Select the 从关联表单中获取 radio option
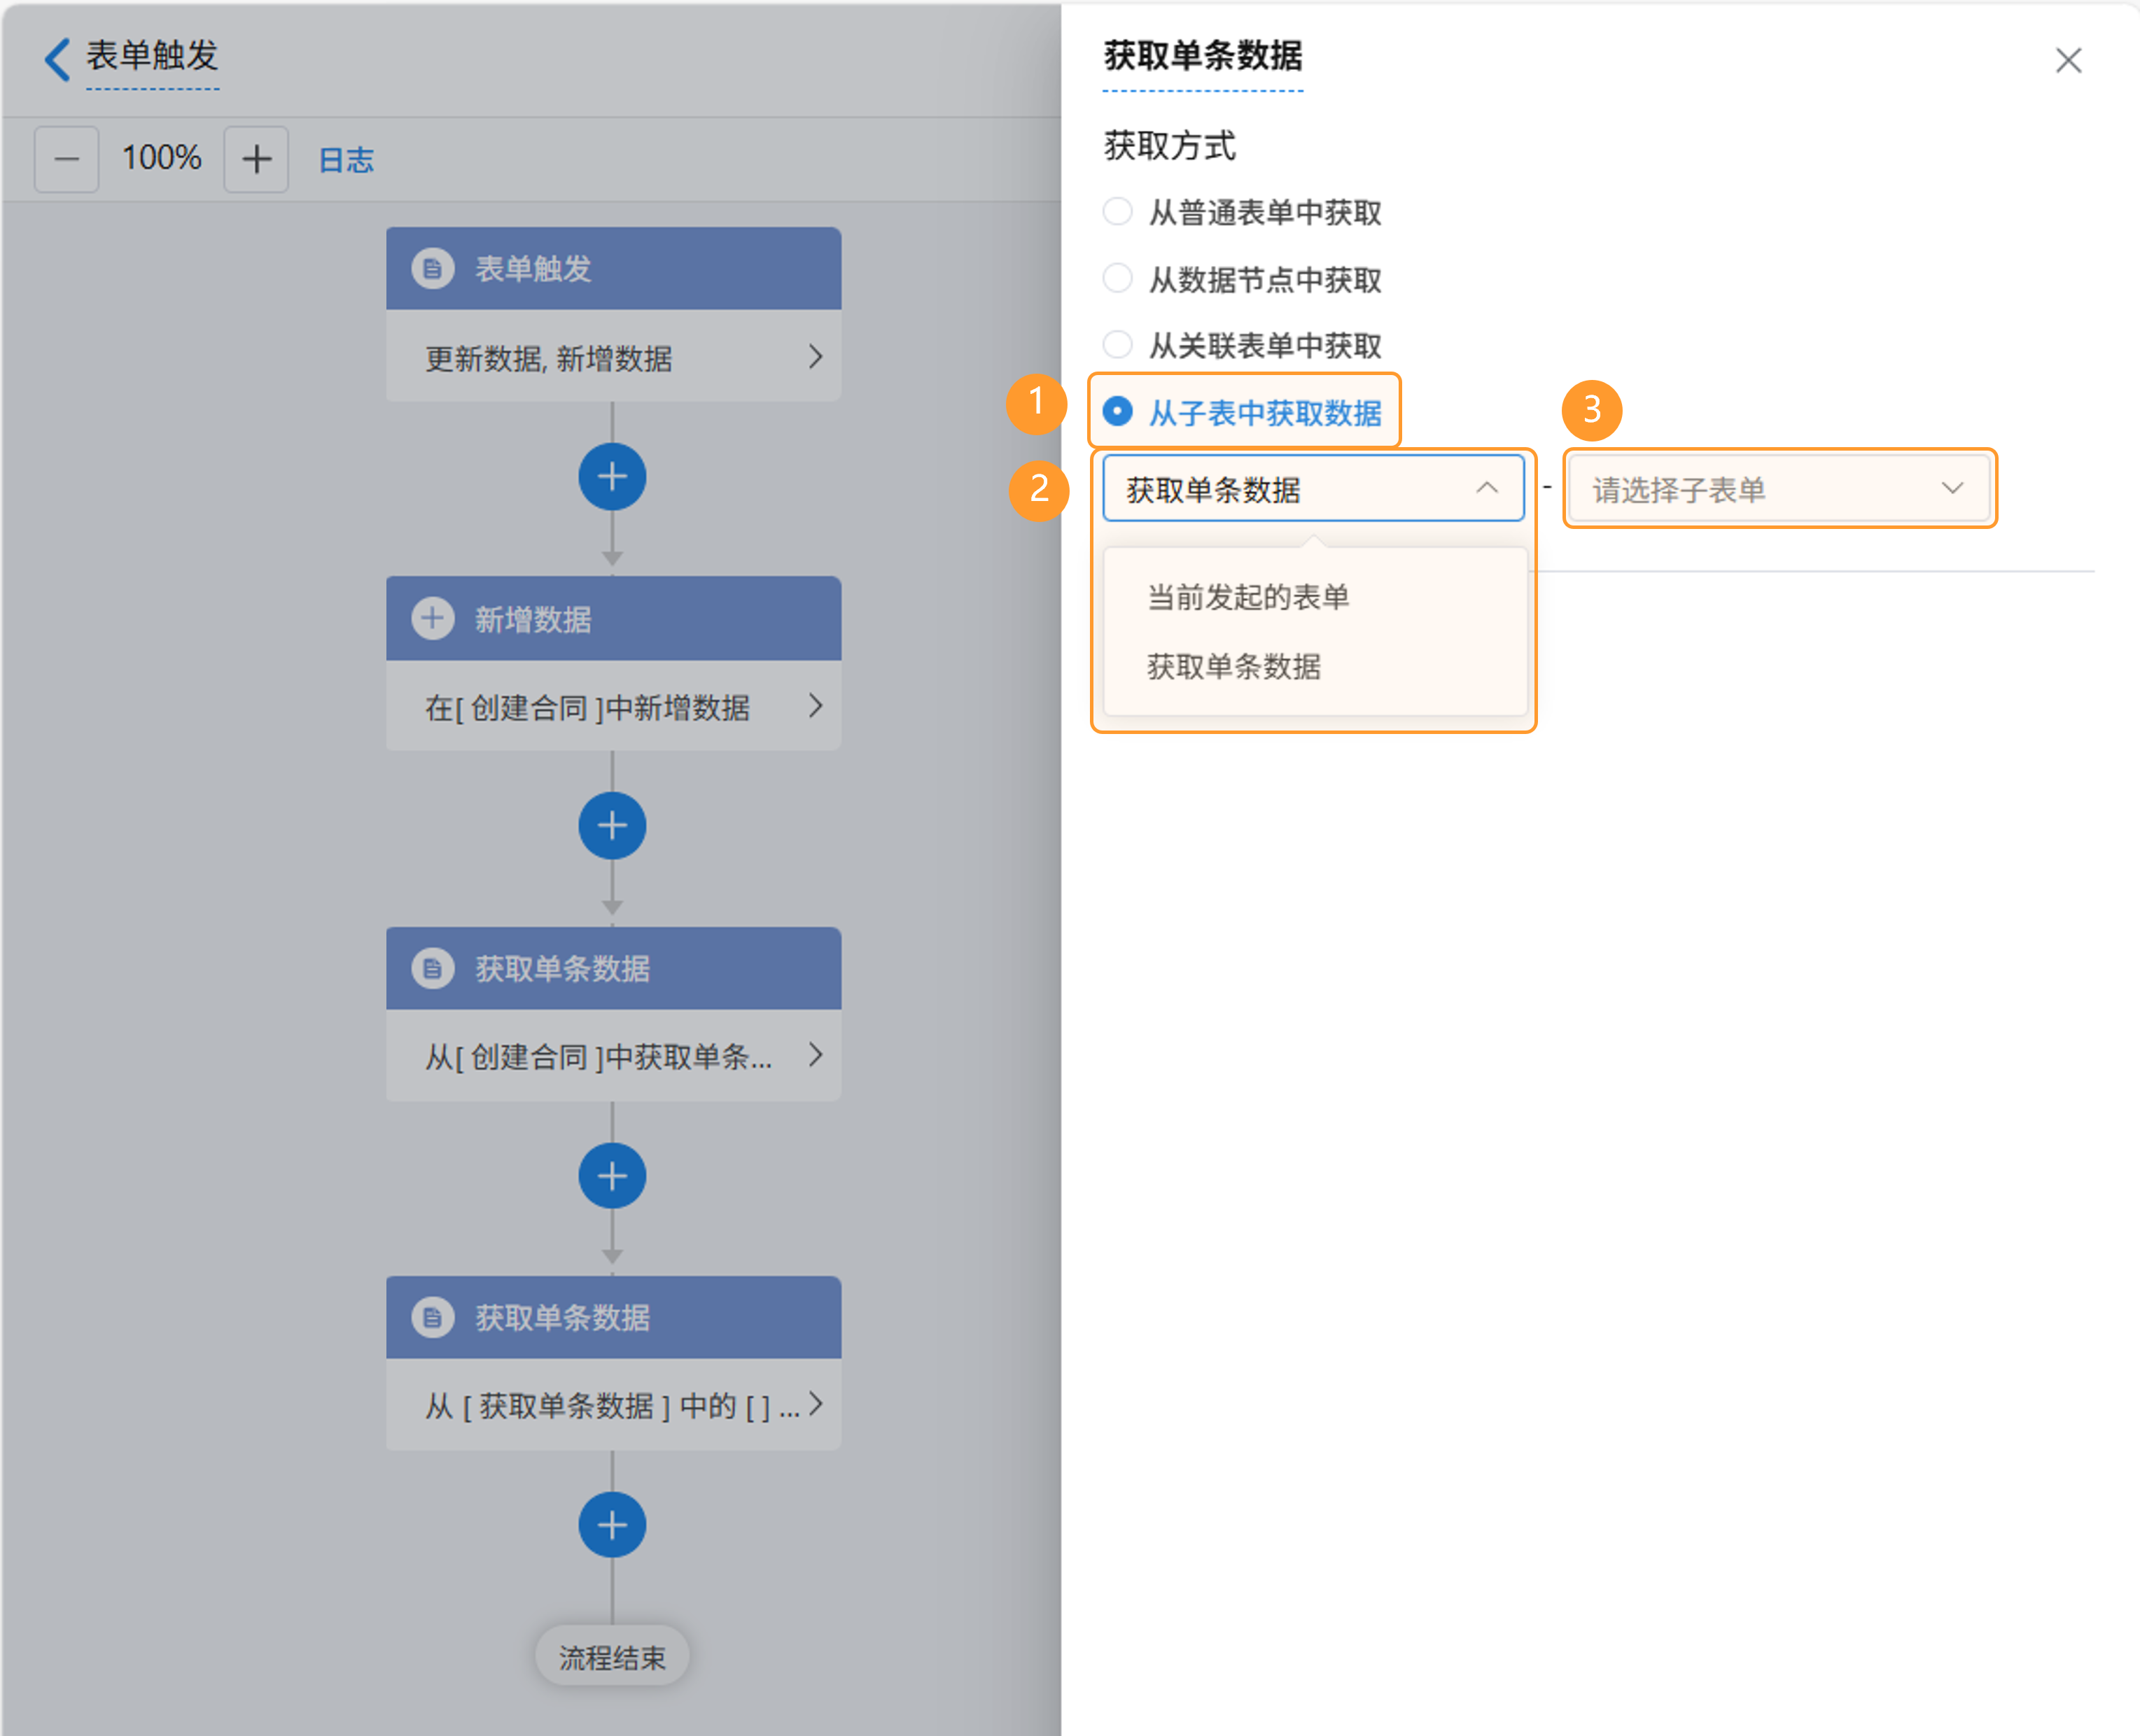2140x1736 pixels. [1117, 345]
